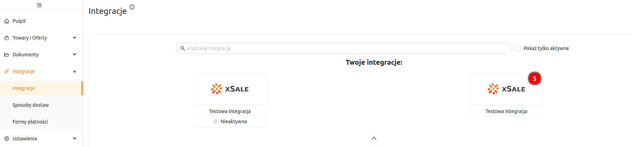Click the Dokumenty folder icon
This screenshot has height=147, width=632.
point(7,55)
